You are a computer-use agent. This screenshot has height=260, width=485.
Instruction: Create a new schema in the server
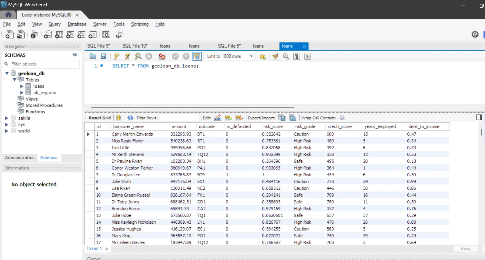click(48, 35)
